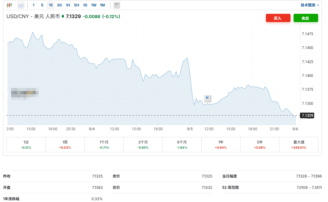Open the 技术图表 link

pyautogui.click(x=310, y=5)
